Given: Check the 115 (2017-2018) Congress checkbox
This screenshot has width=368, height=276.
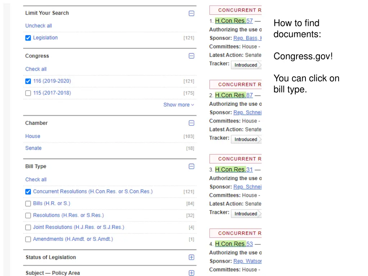Looking at the screenshot, I should coord(28,93).
